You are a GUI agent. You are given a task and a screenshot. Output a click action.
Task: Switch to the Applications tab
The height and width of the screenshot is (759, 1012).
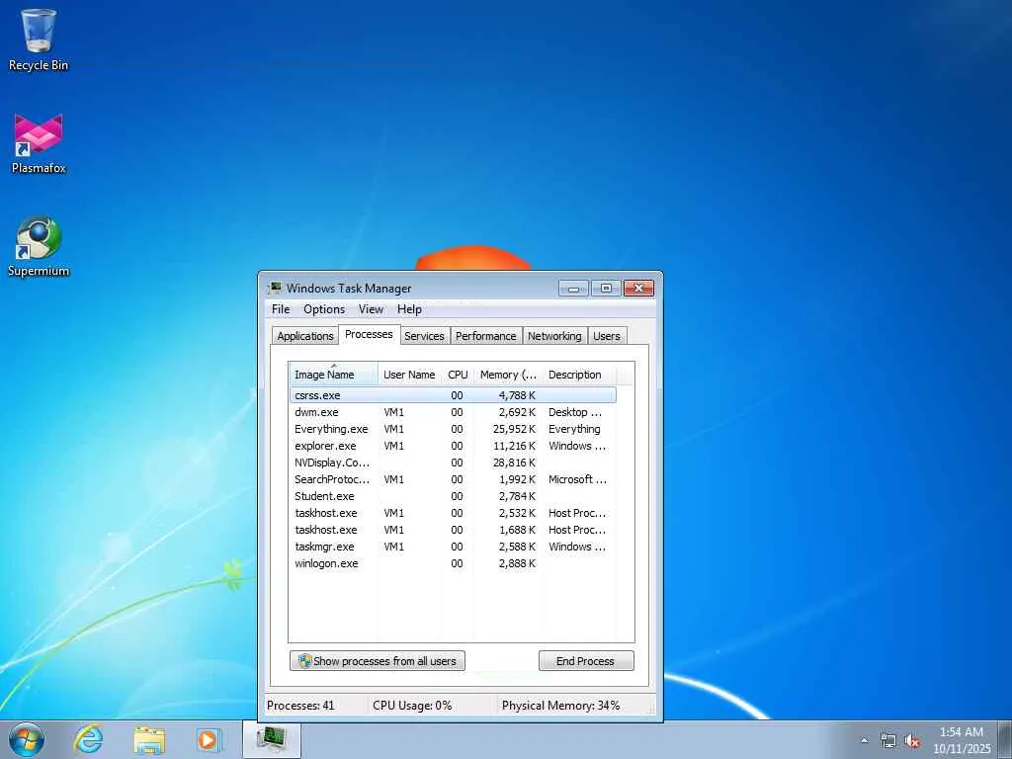coord(305,336)
